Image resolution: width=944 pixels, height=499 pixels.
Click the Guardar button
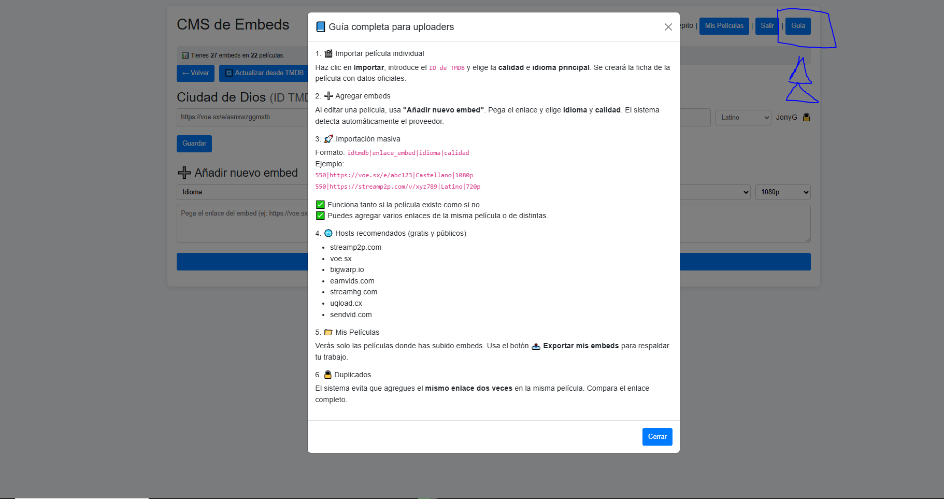(x=194, y=144)
